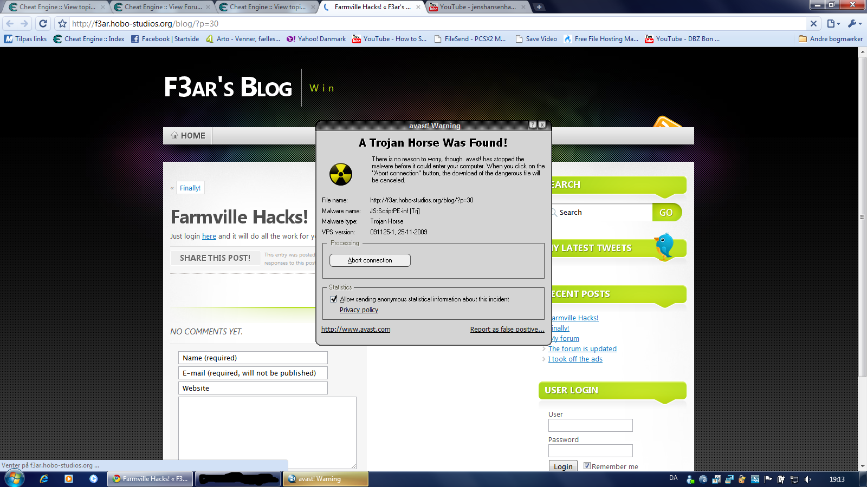Open the Free File Hosting bookmark
The image size is (867, 487).
pos(601,39)
